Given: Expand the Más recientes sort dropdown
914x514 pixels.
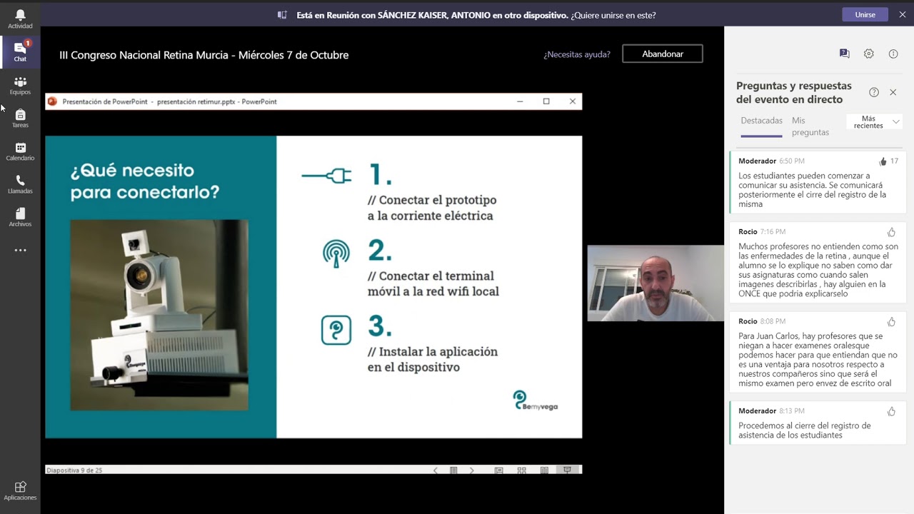Looking at the screenshot, I should (875, 122).
